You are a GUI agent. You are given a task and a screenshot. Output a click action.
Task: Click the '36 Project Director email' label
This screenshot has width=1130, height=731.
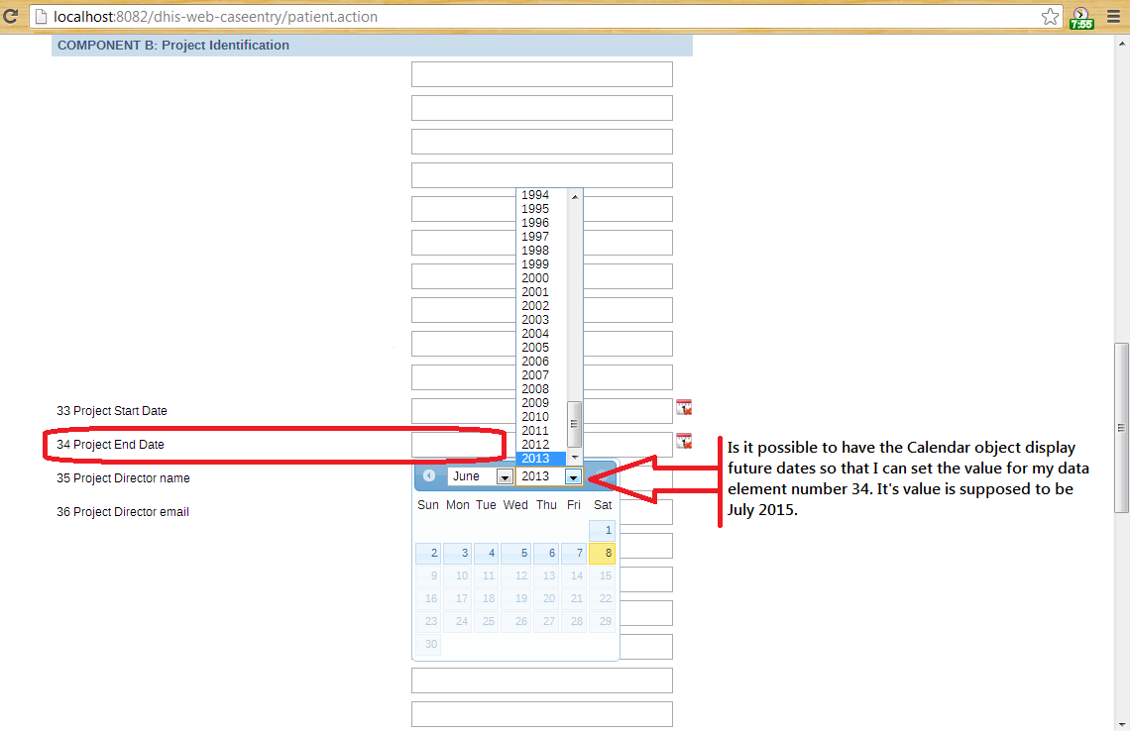(123, 512)
